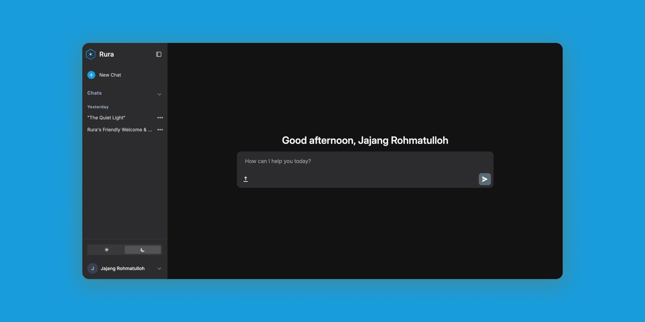The image size is (645, 322).
Task: Open "The Quiet Light" chat
Action: (x=106, y=118)
